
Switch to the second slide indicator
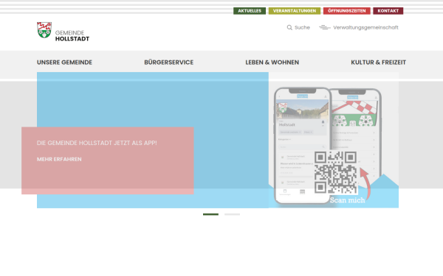click(233, 214)
